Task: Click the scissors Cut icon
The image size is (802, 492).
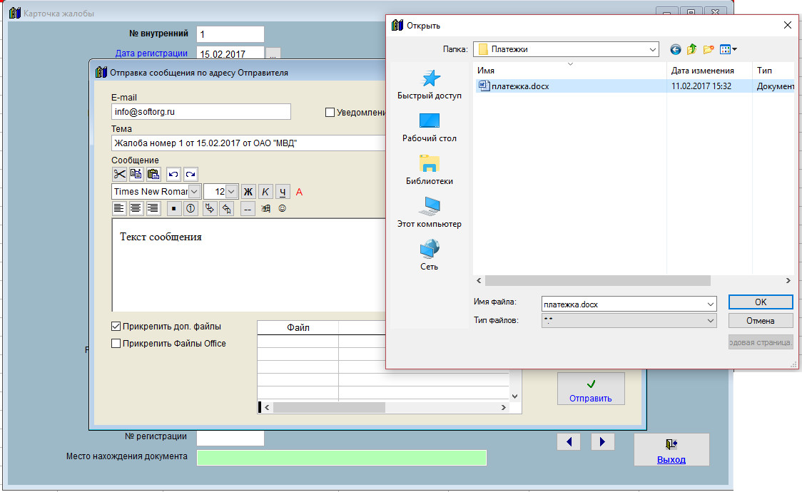Action: (119, 174)
